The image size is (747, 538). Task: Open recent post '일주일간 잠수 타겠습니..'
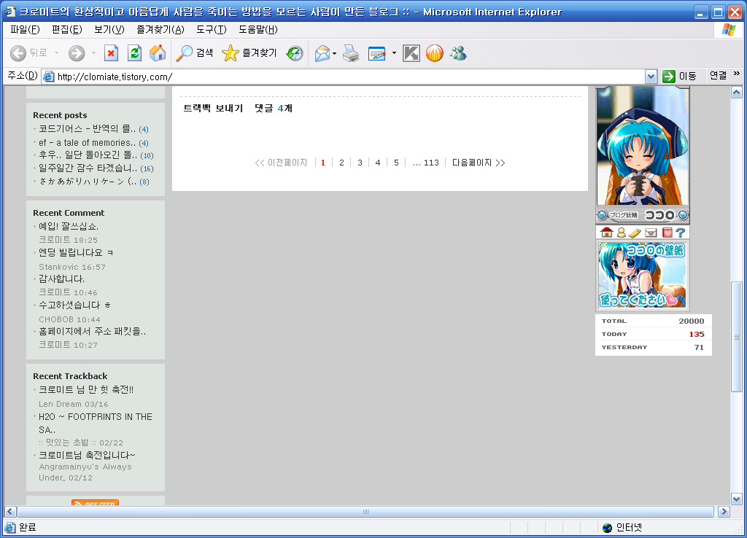(88, 168)
